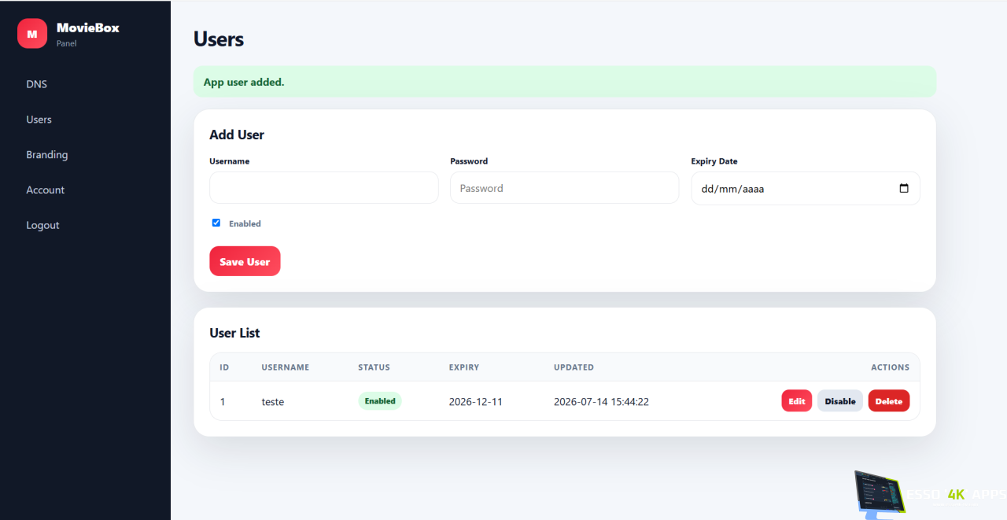Click the 4K Apps watermark monitor icon
The width and height of the screenshot is (1007, 520).
pos(880,495)
